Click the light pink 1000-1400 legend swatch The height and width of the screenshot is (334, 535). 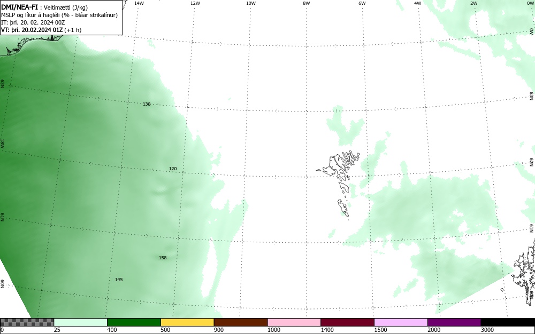294,322
